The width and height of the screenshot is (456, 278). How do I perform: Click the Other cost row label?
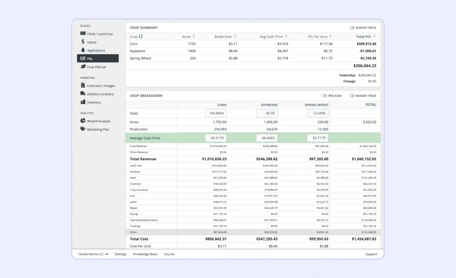tap(133, 232)
